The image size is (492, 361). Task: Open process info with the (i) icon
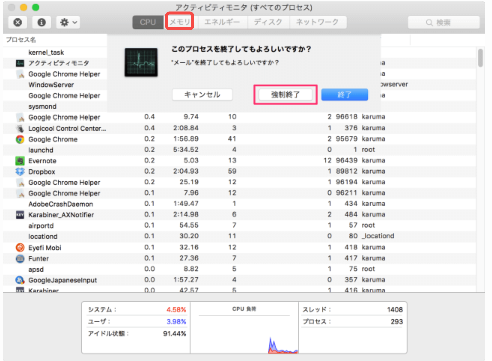41,22
